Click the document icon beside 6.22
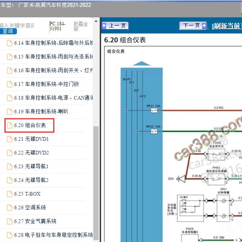This screenshot has height=242, width=242. click(x=10, y=153)
